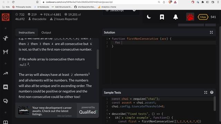Expand the Sample Tests editor to fullscreen
This screenshot has height=124, width=221.
coord(206,92)
